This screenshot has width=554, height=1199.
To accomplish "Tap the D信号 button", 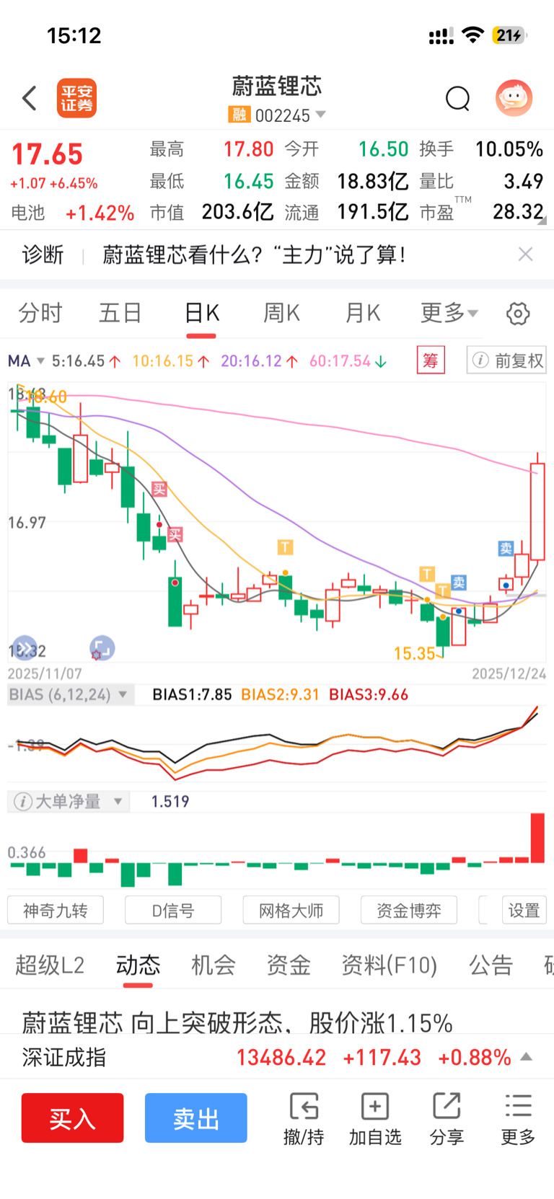I will [173, 910].
